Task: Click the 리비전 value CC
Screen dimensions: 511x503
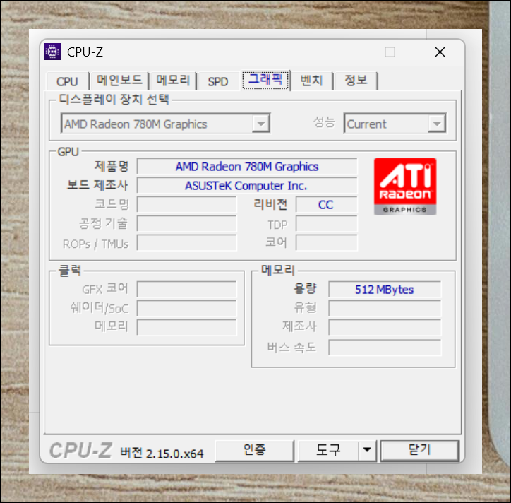Action: coord(326,205)
